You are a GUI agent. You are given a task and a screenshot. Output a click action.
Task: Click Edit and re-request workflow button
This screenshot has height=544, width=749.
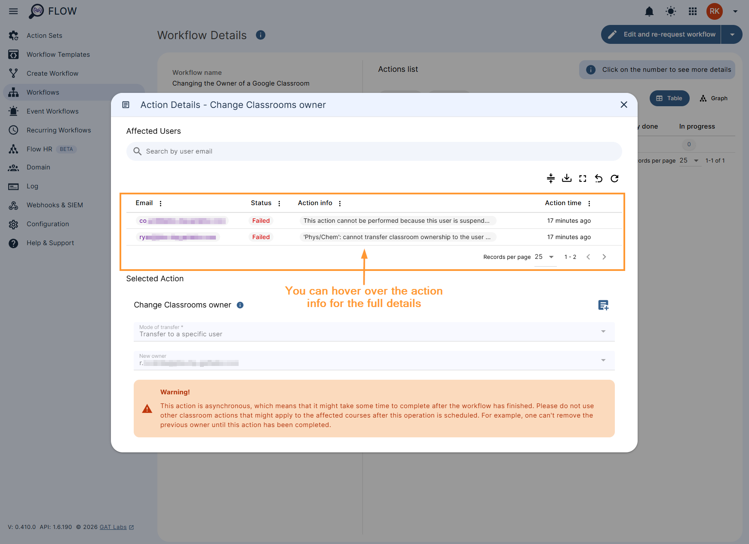click(662, 34)
